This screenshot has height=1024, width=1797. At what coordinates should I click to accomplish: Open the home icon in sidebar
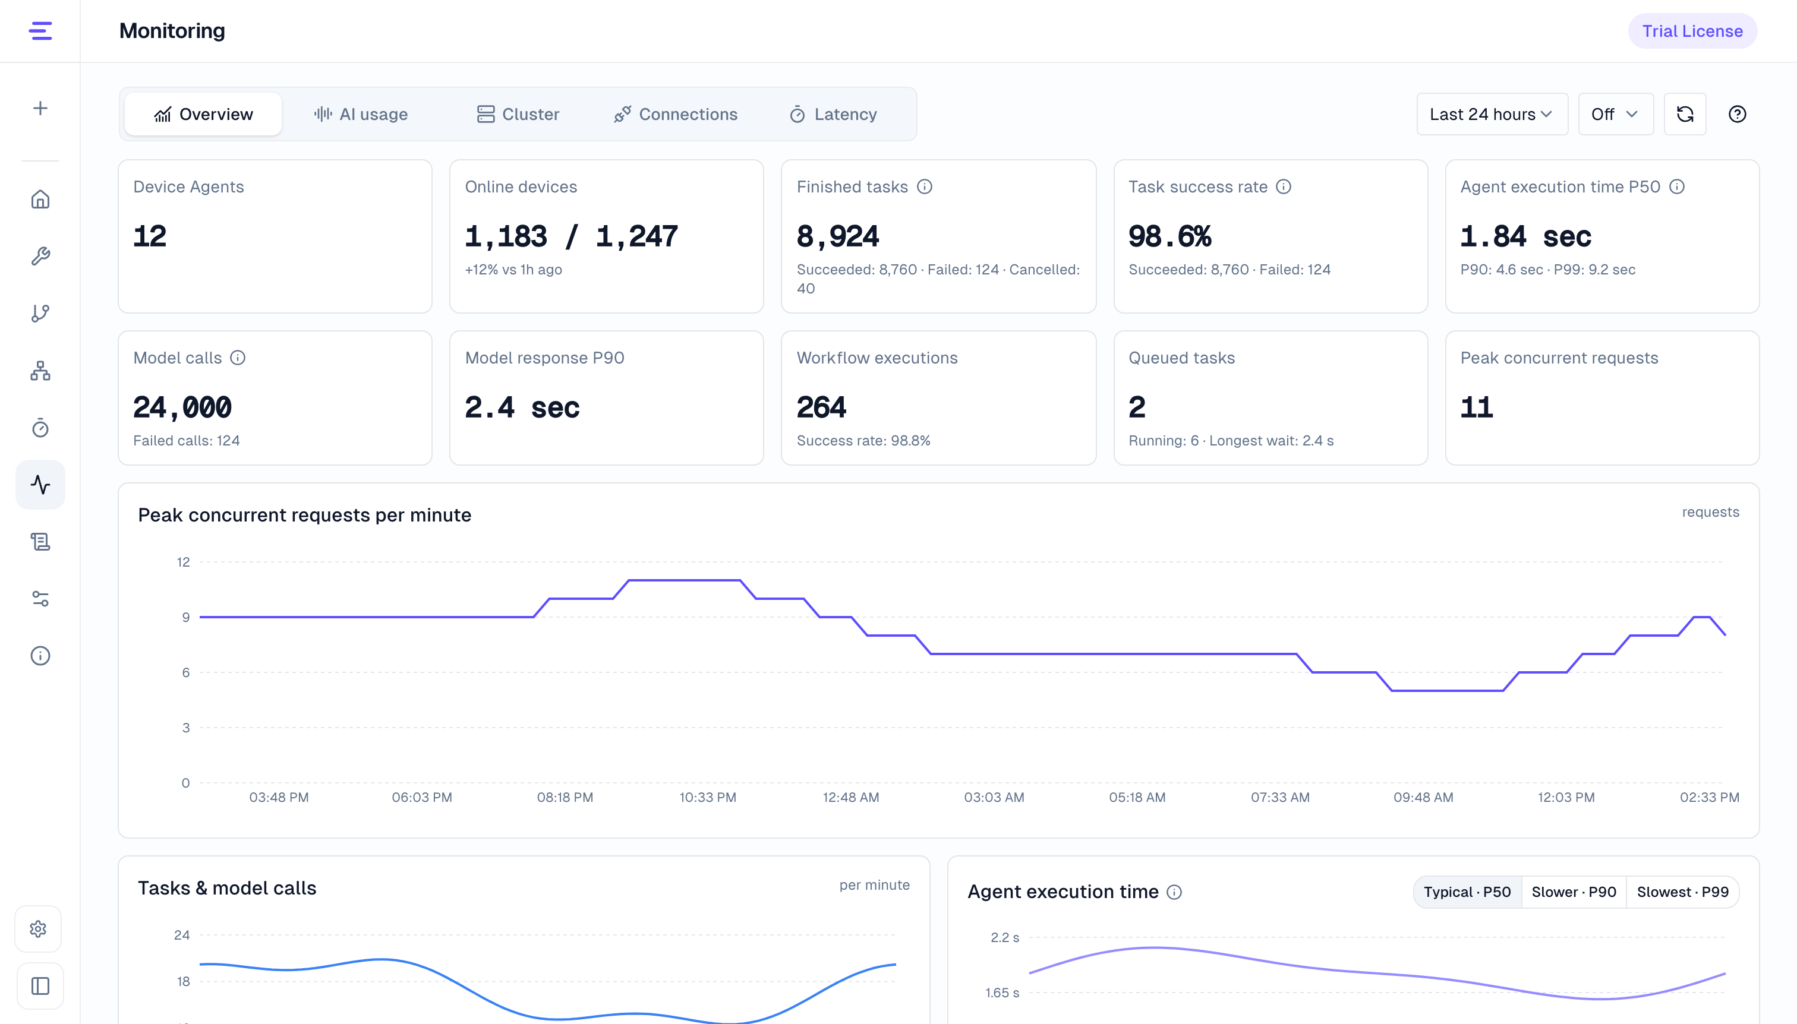pos(40,199)
